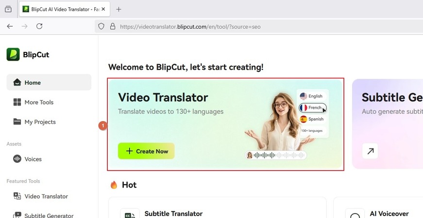Go forward in the browser
423x218 pixels.
click(25, 26)
